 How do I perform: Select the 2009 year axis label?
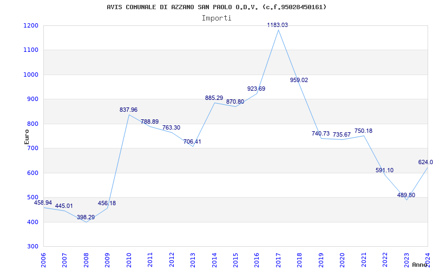pos(107,260)
